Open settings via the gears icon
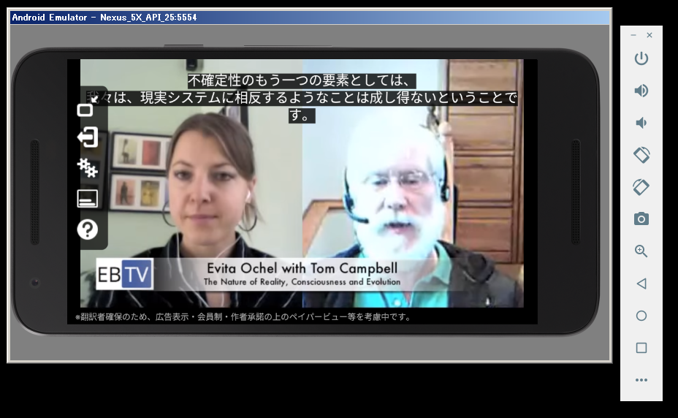 click(x=87, y=168)
